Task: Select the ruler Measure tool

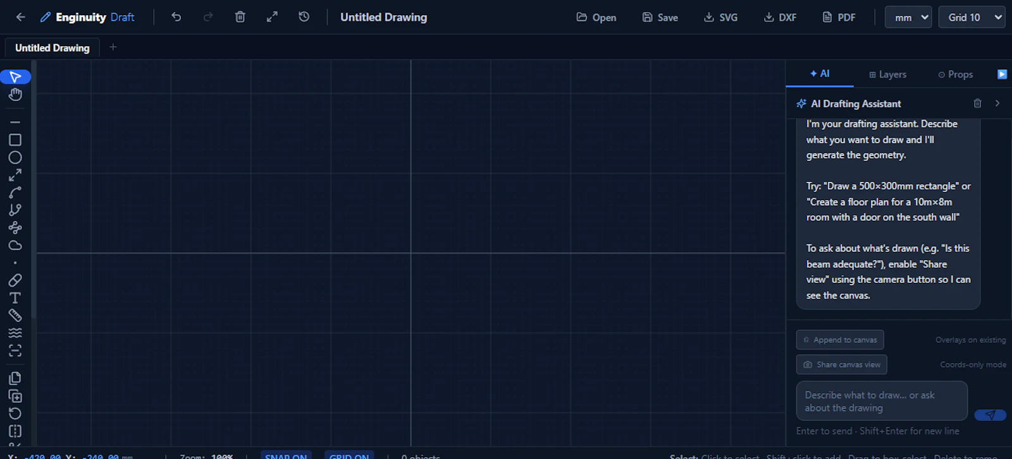Action: [x=15, y=315]
